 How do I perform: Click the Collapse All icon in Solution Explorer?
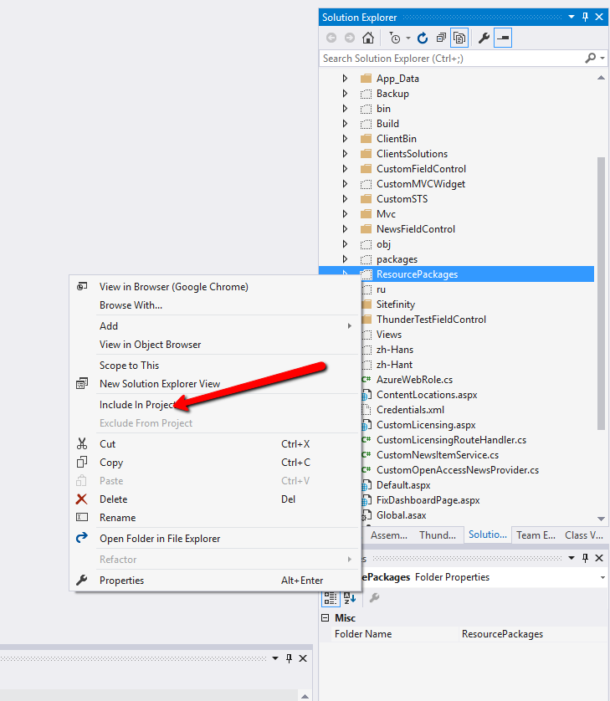point(441,38)
